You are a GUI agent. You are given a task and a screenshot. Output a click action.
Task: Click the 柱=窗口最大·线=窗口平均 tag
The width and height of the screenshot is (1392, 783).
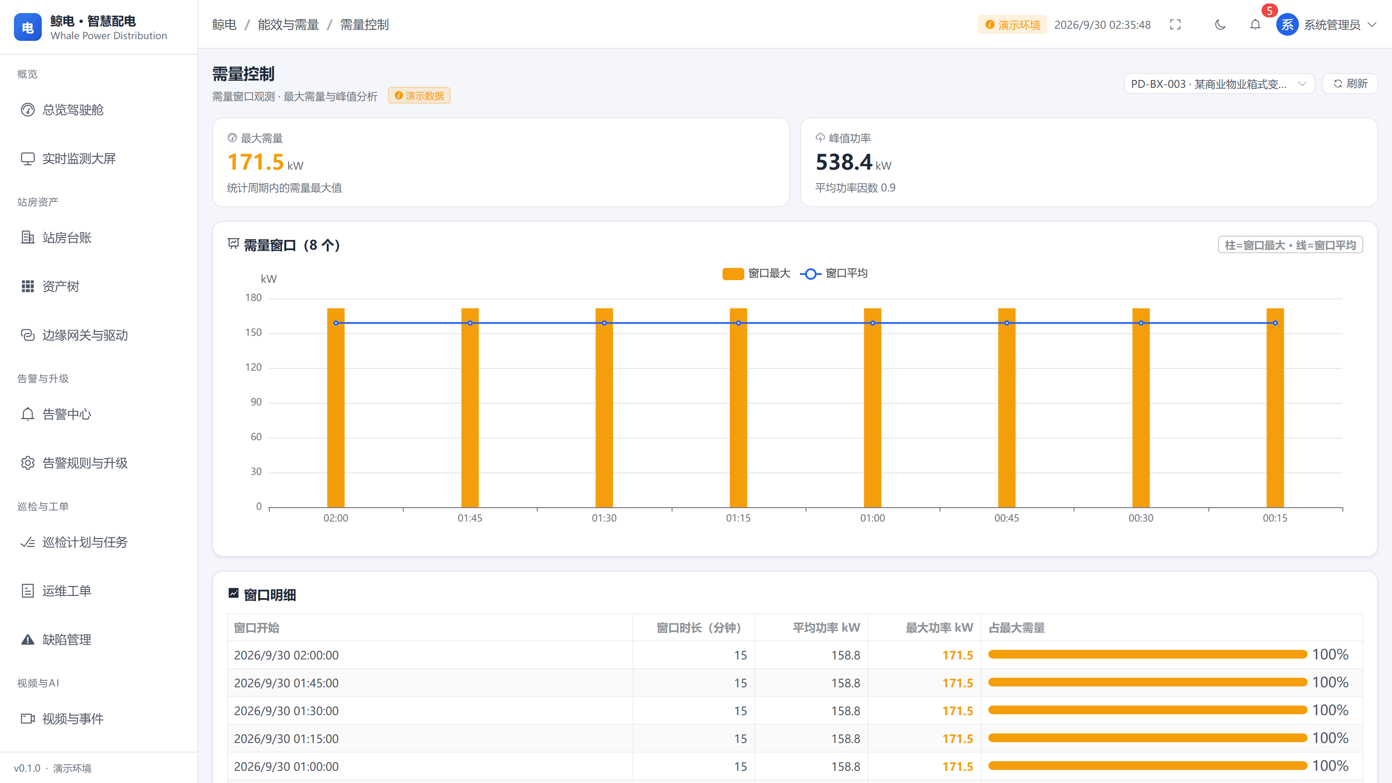(1290, 245)
